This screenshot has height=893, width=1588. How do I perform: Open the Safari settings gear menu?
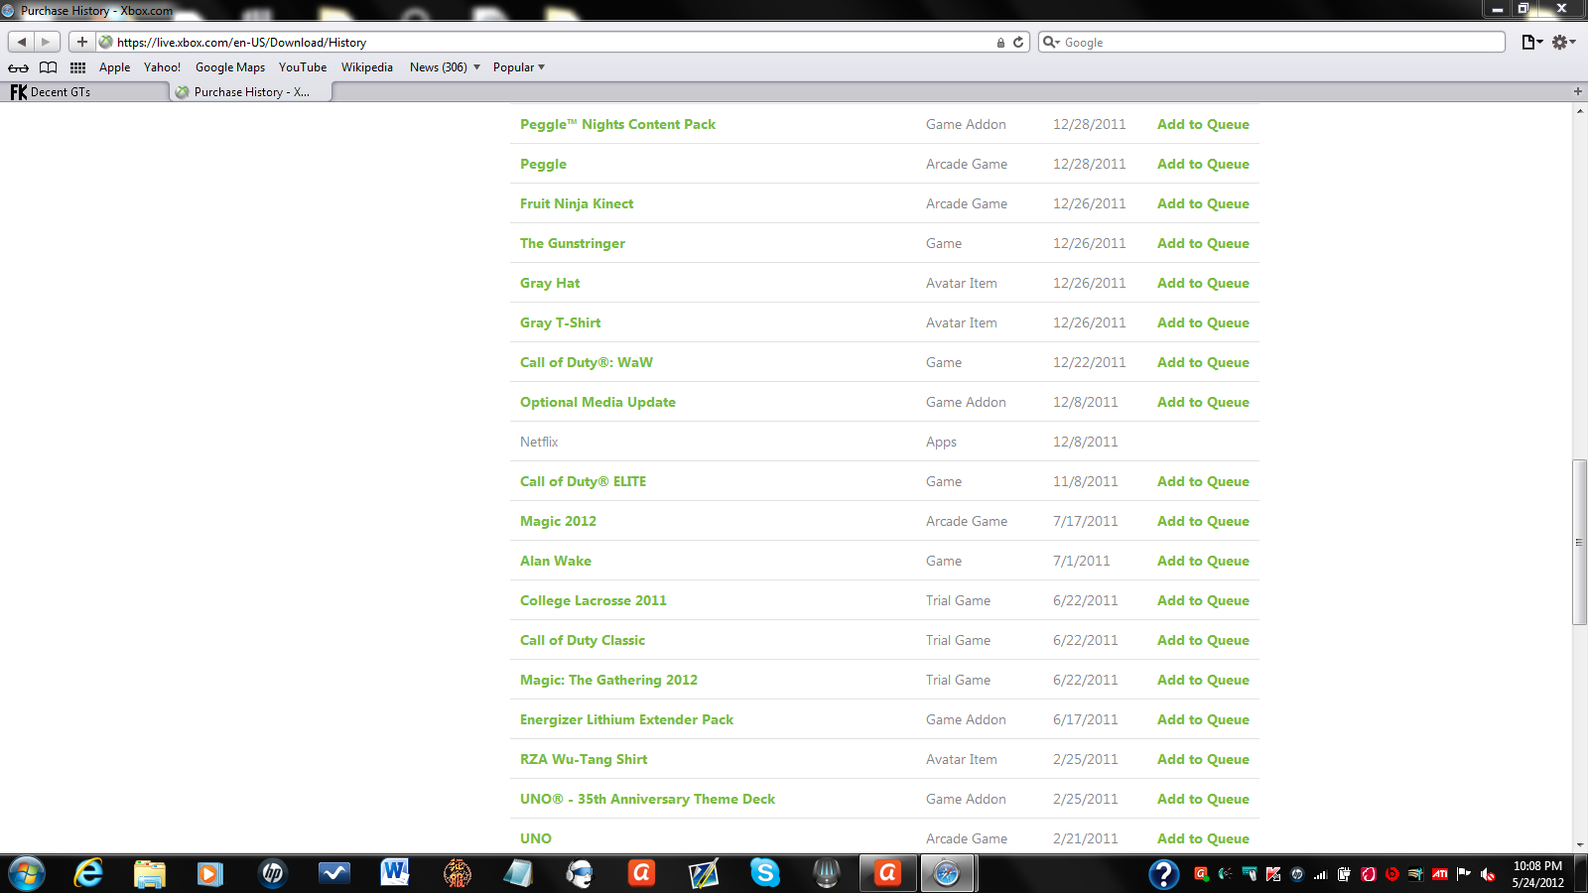click(x=1563, y=42)
